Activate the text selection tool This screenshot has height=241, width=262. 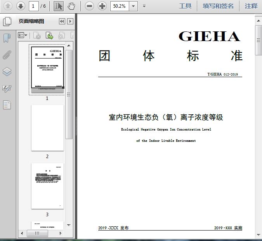click(x=59, y=6)
